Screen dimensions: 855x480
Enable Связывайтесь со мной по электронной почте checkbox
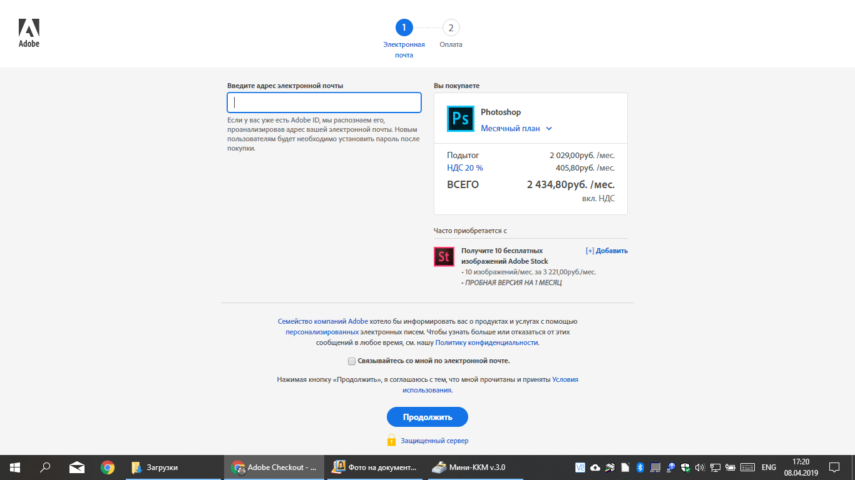point(352,361)
